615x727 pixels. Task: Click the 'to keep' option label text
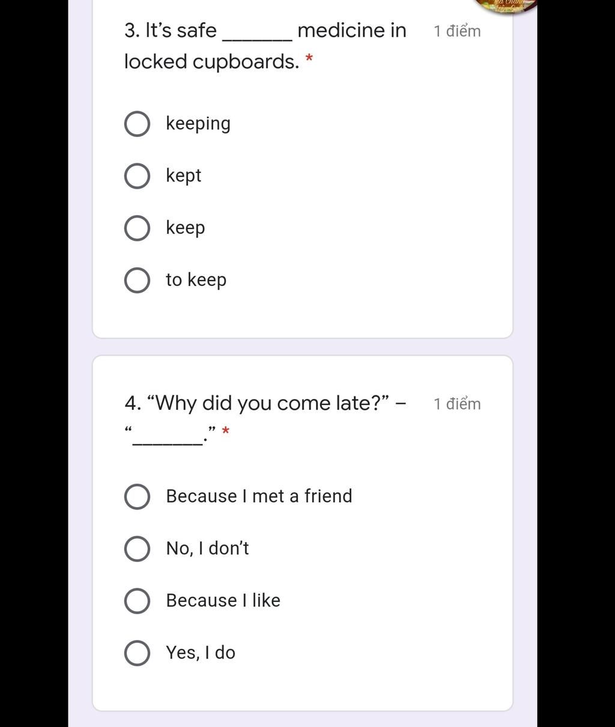[196, 281]
